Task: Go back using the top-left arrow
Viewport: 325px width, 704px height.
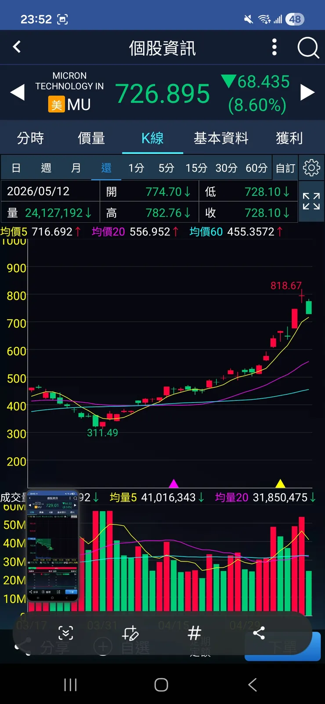Action: [17, 47]
